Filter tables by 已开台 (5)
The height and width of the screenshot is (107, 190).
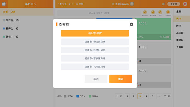[x=10, y=29]
